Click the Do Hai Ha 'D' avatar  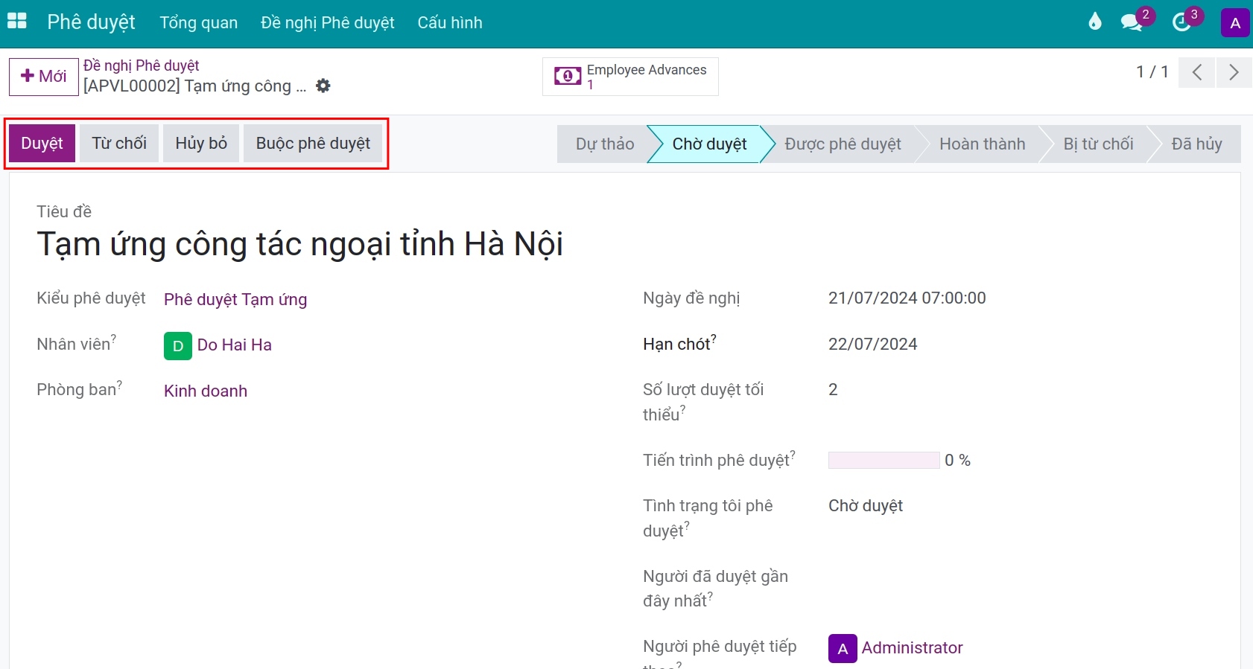click(178, 346)
